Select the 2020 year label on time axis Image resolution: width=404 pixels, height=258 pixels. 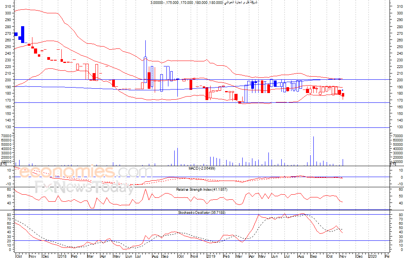point(373,256)
